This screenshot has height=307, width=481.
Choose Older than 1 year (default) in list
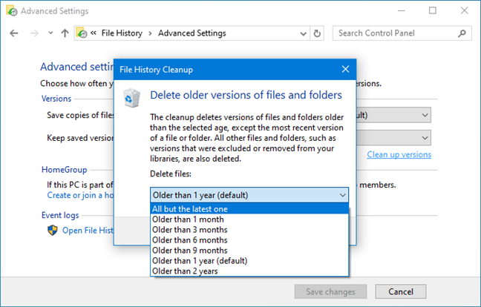click(249, 261)
